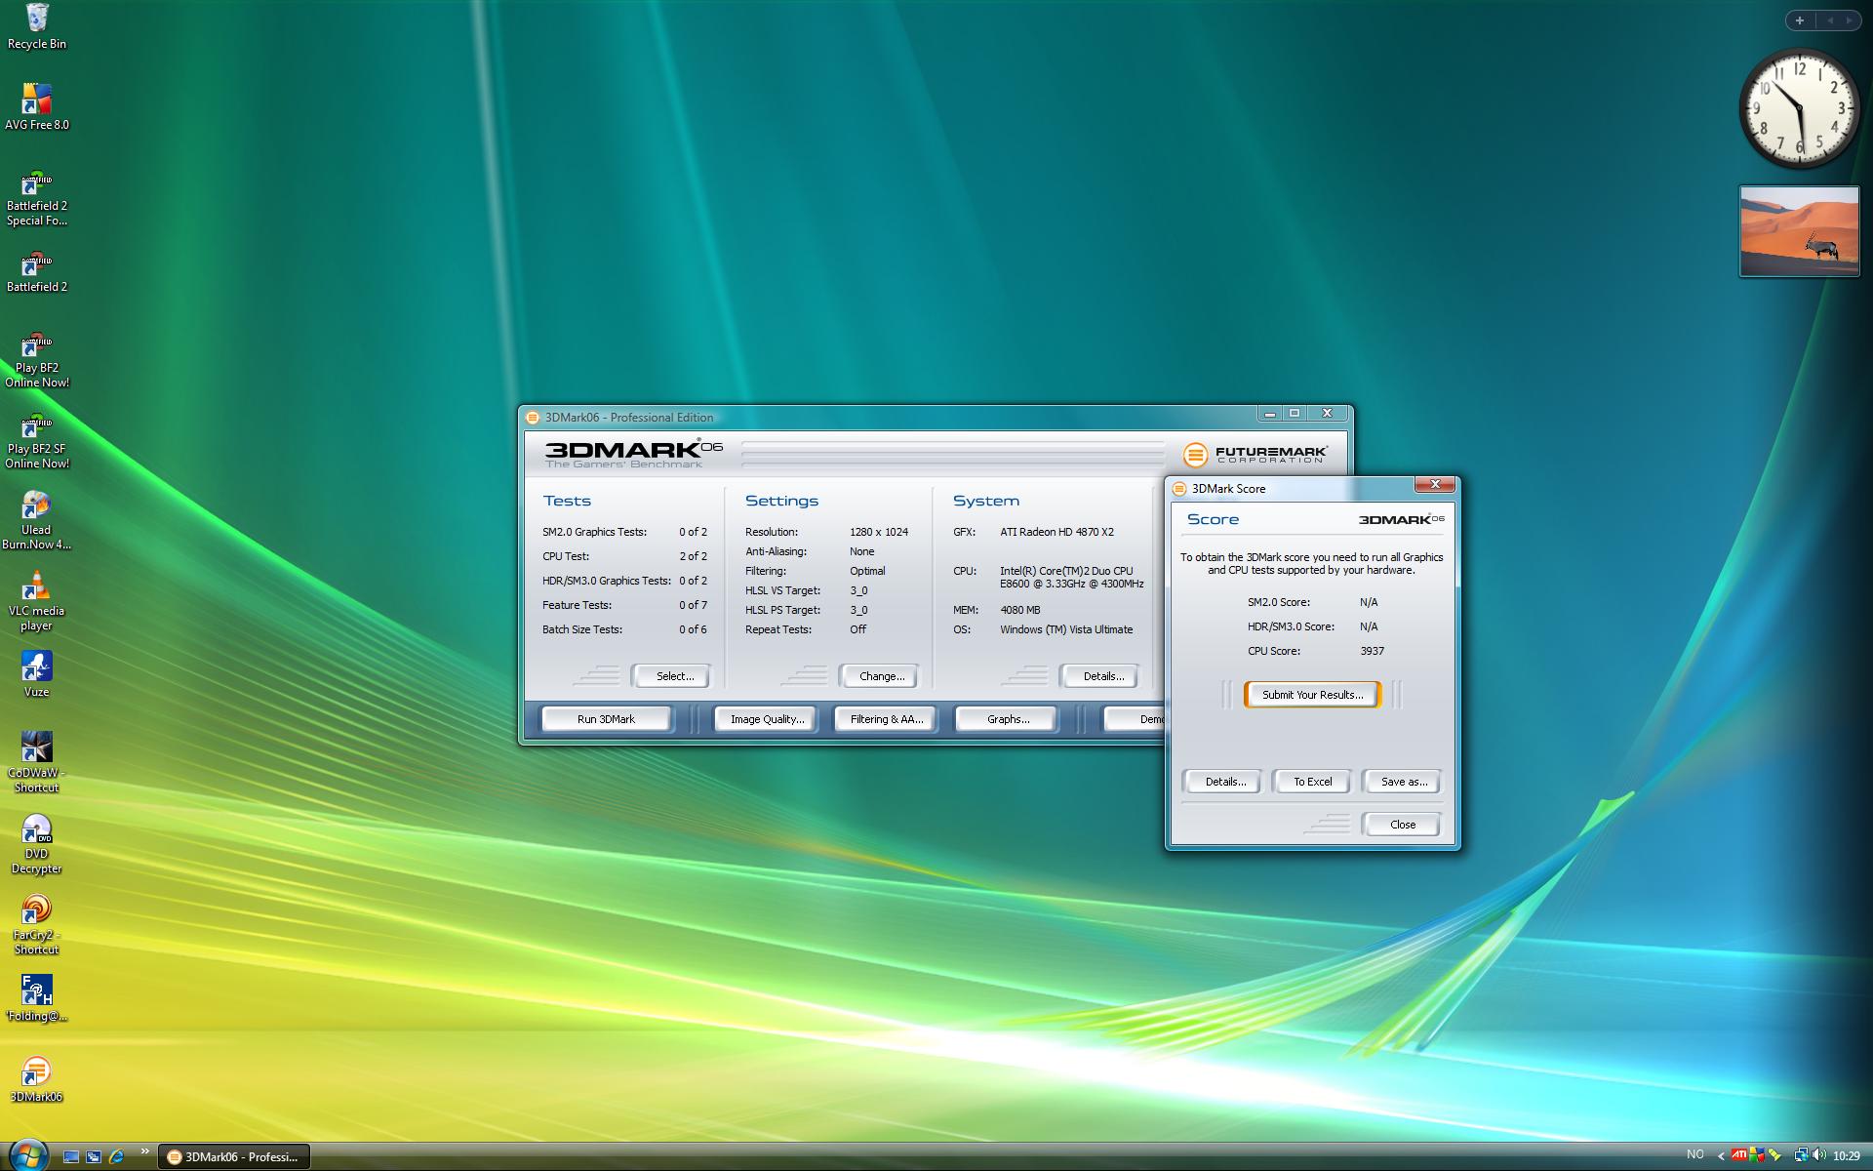The height and width of the screenshot is (1171, 1873).
Task: Open ATI Catalyst tray icon
Action: pyautogui.click(x=1739, y=1155)
